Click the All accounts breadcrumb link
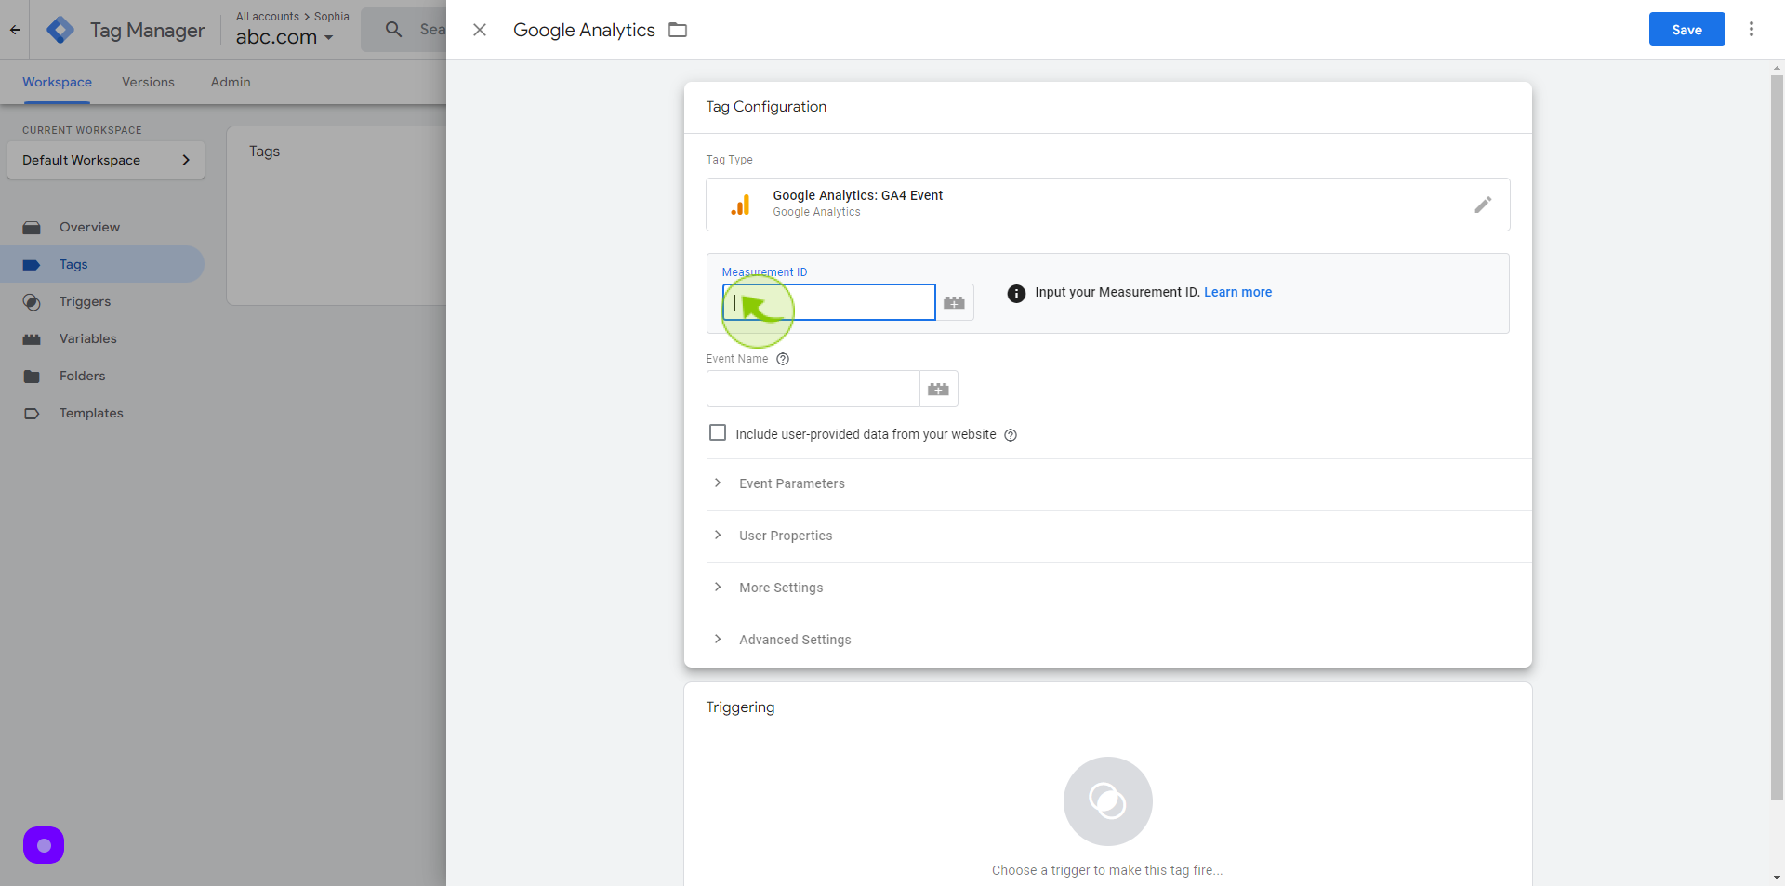The width and height of the screenshot is (1785, 886). point(267,16)
